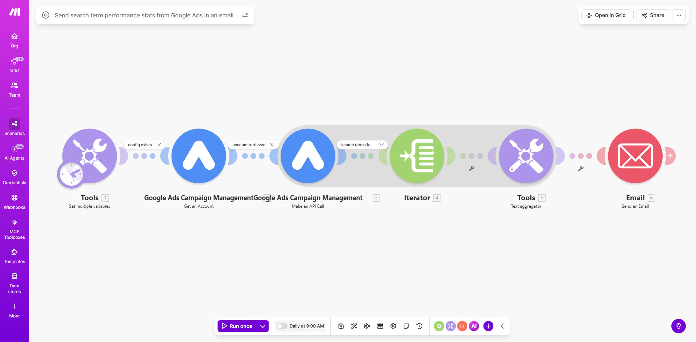Expand More sidebar options
The width and height of the screenshot is (696, 342).
point(14,311)
